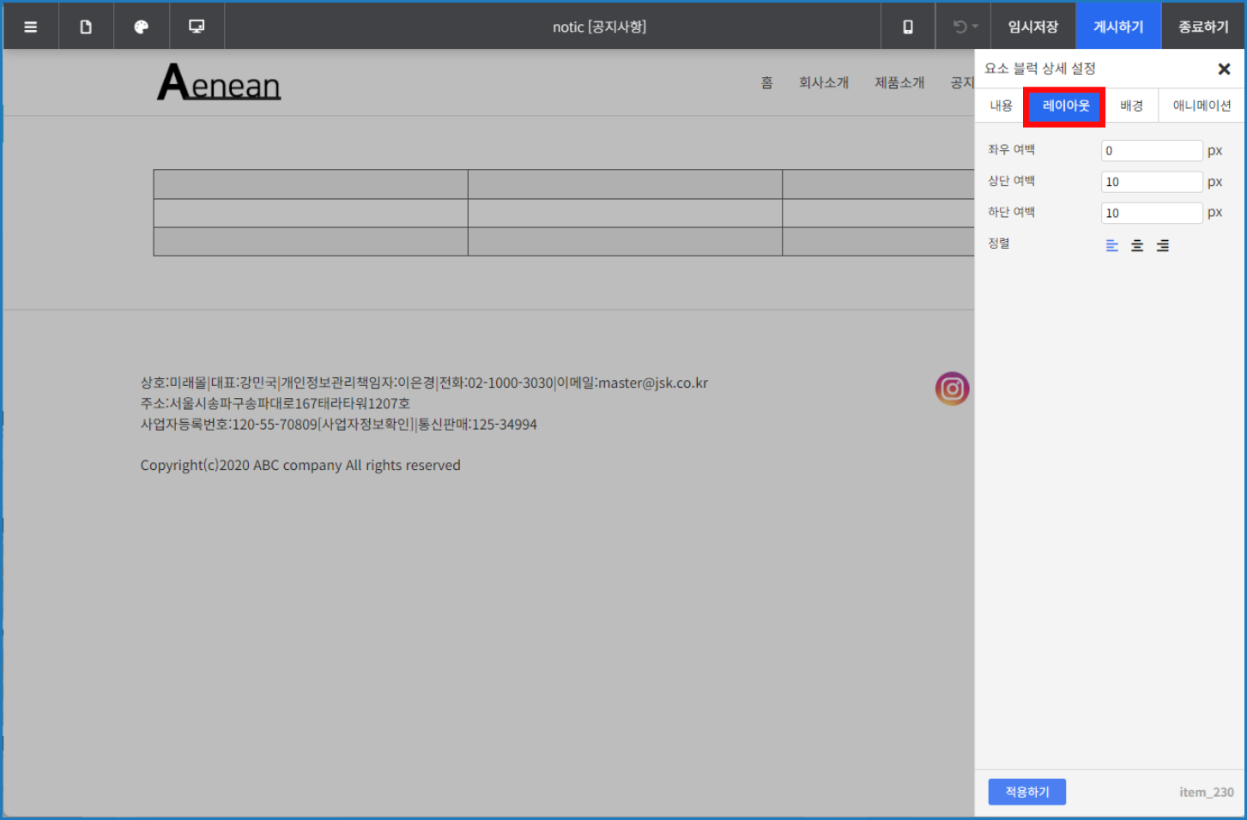Expand the undo history dropdown arrow
Image resolution: width=1247 pixels, height=820 pixels.
(x=975, y=27)
